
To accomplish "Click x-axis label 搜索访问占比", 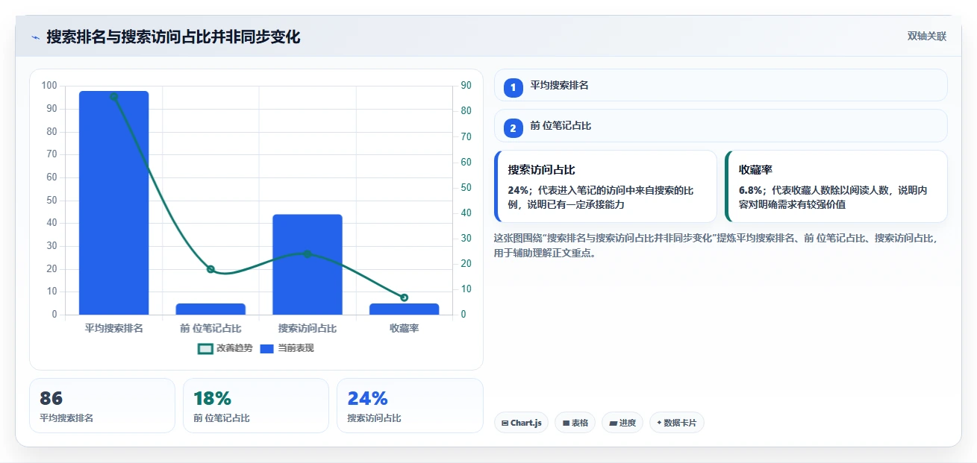I will tap(308, 328).
